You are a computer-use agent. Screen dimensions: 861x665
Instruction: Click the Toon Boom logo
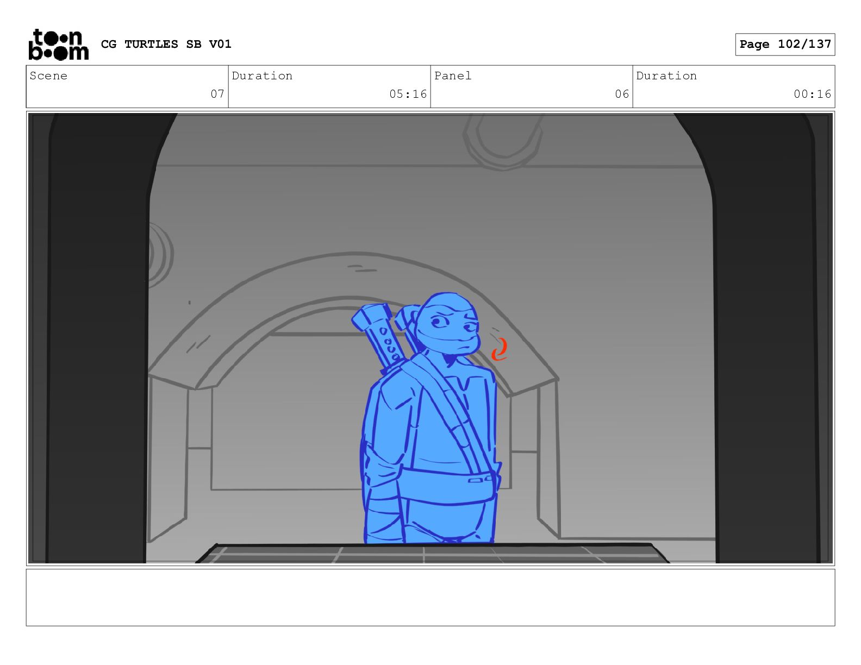[58, 44]
